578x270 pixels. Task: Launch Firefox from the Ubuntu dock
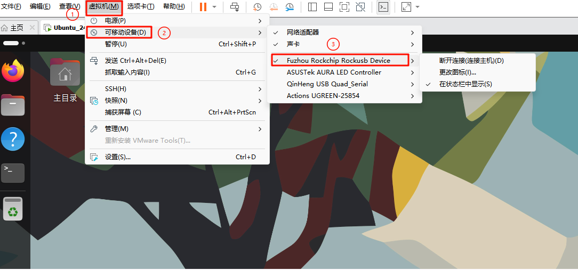click(x=13, y=71)
